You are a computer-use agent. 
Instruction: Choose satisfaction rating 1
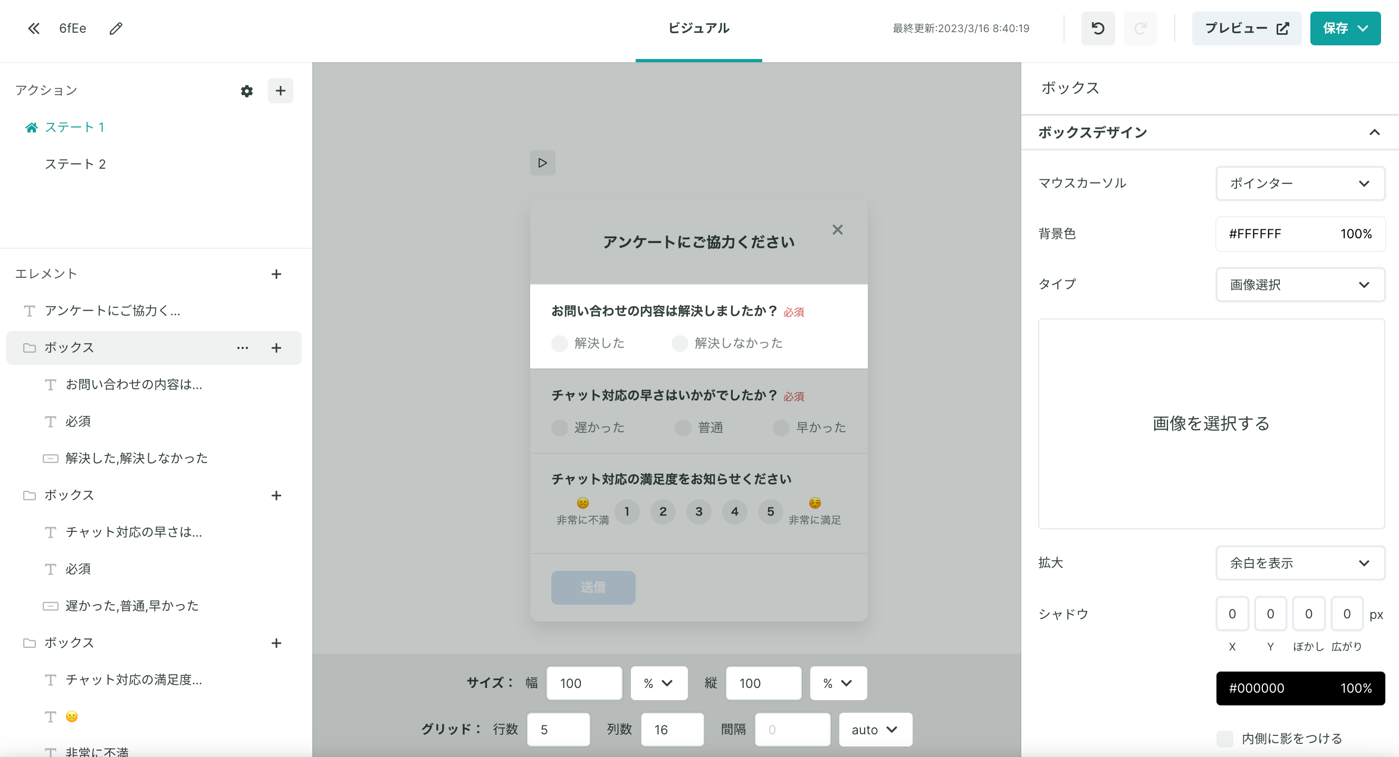coord(627,511)
